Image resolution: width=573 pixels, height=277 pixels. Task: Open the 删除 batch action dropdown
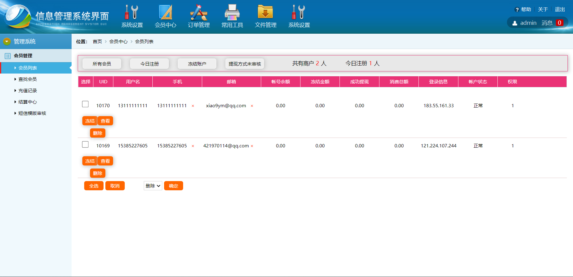153,186
